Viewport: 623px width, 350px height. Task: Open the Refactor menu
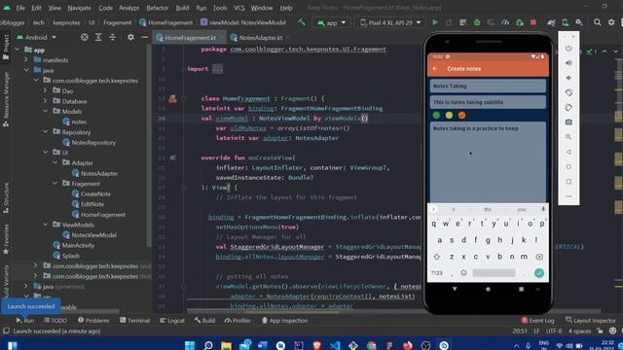click(x=158, y=8)
